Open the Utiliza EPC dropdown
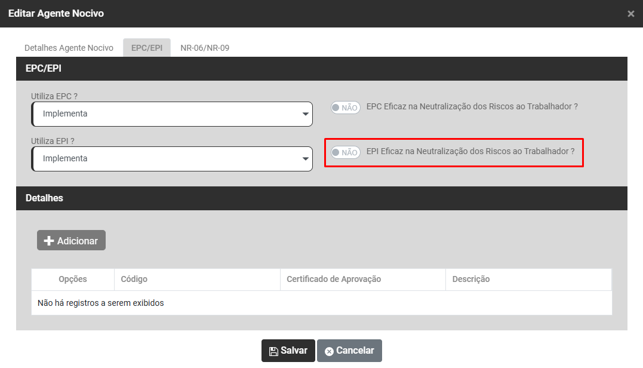 pyautogui.click(x=172, y=114)
